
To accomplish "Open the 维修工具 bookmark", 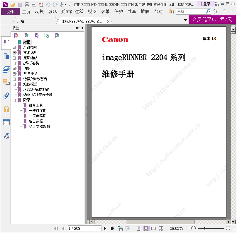I will [36, 105].
